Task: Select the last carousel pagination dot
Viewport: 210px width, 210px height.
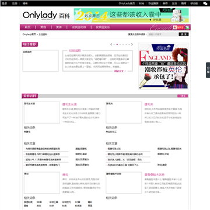Action: click(x=129, y=44)
